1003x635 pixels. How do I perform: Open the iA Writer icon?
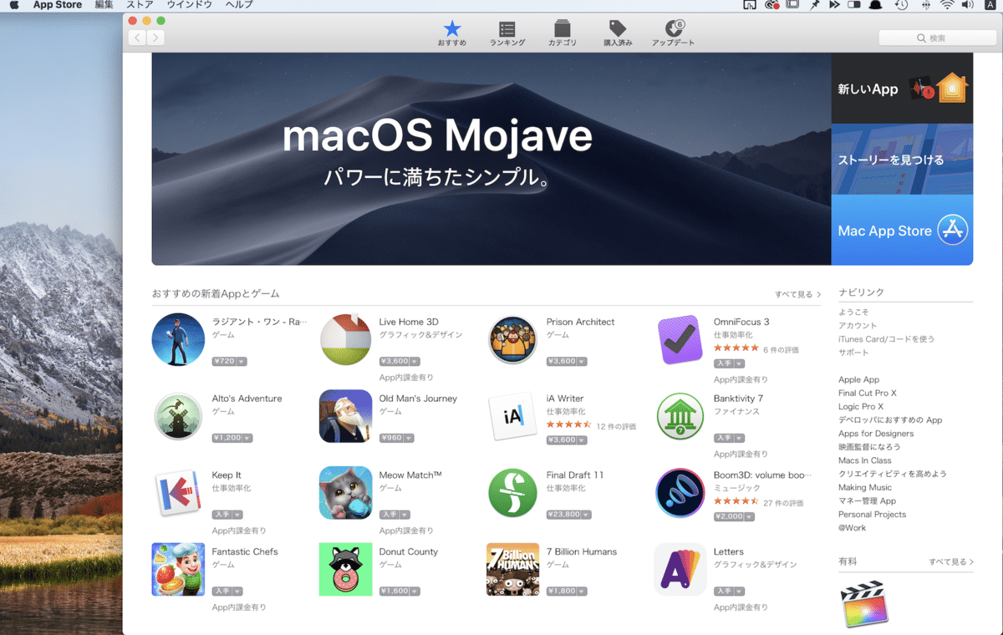(513, 416)
